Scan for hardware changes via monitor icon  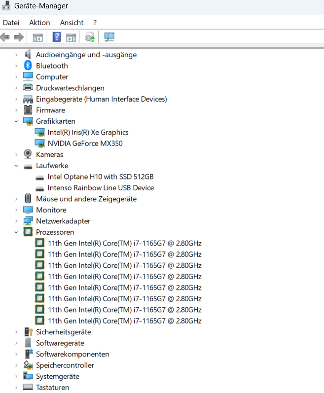point(109,37)
